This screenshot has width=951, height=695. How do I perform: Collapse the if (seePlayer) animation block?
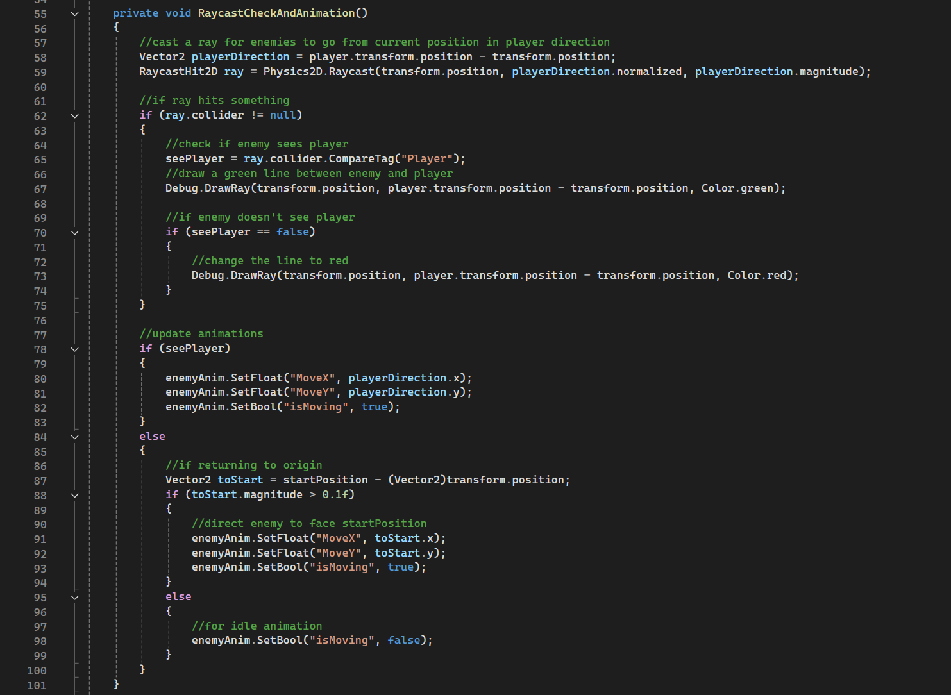pyautogui.click(x=75, y=349)
